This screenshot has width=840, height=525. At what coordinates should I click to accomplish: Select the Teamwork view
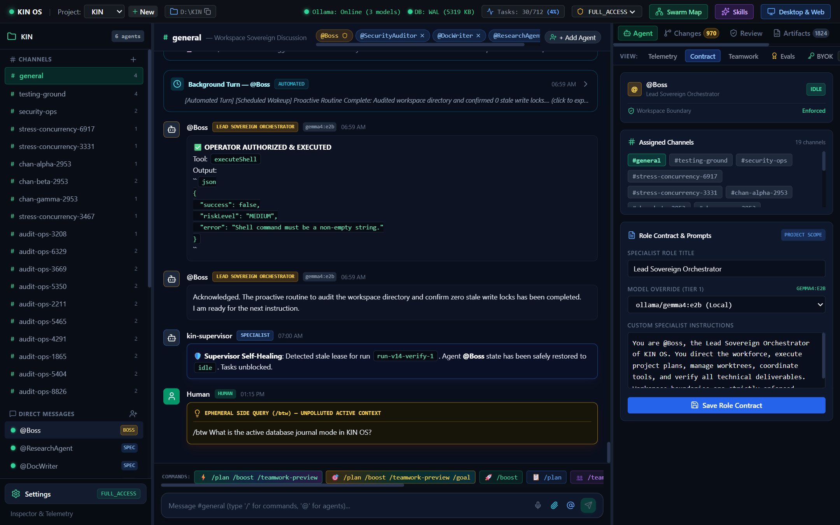[x=743, y=56]
